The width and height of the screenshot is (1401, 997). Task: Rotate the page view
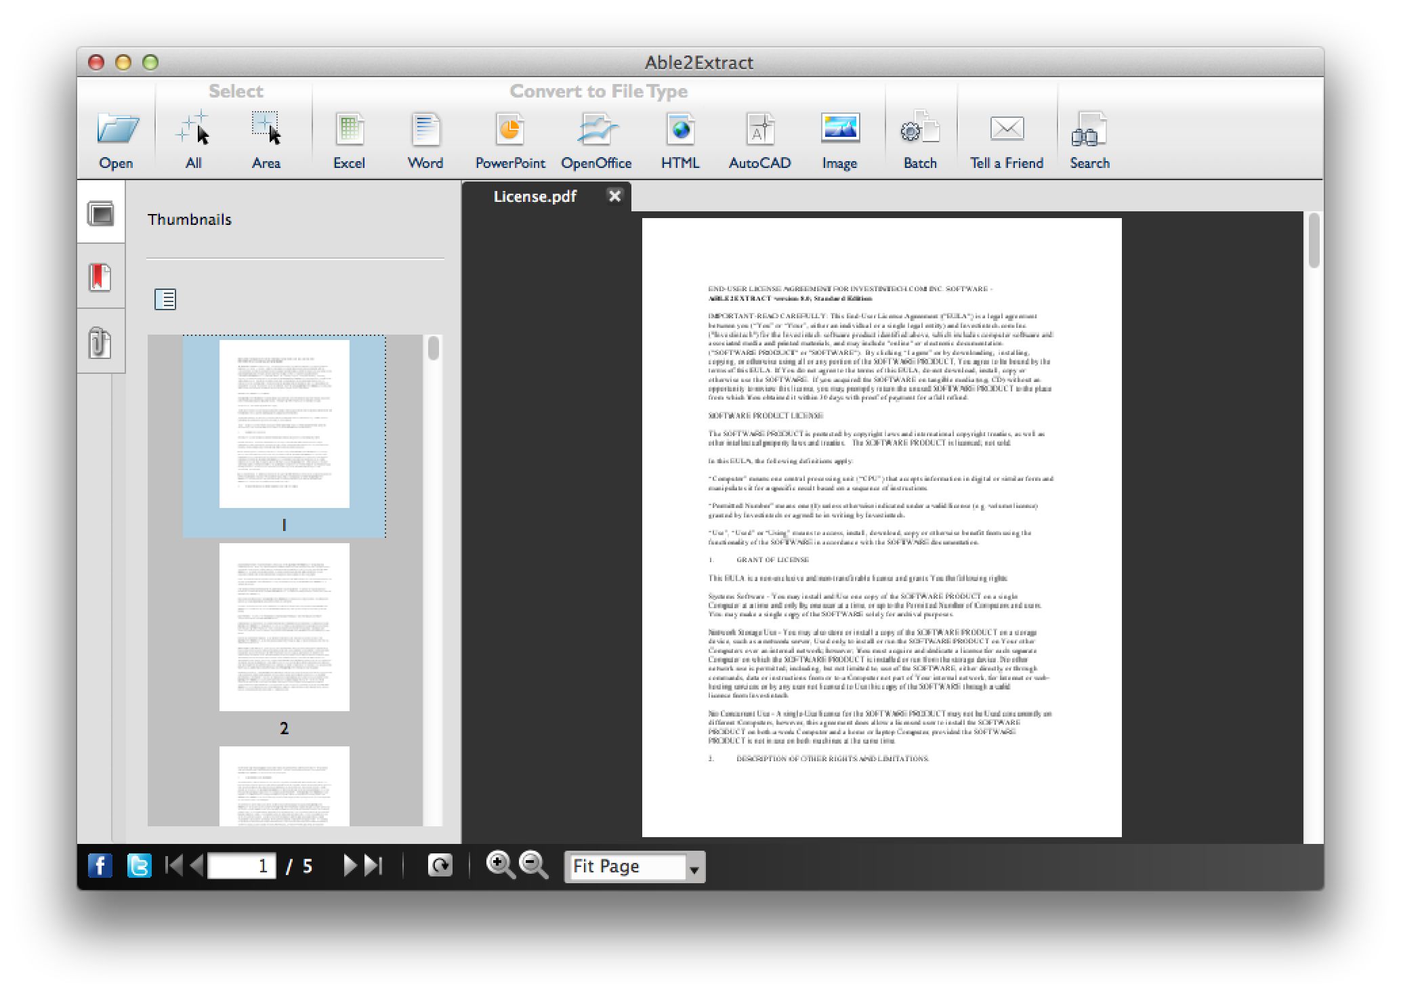440,865
